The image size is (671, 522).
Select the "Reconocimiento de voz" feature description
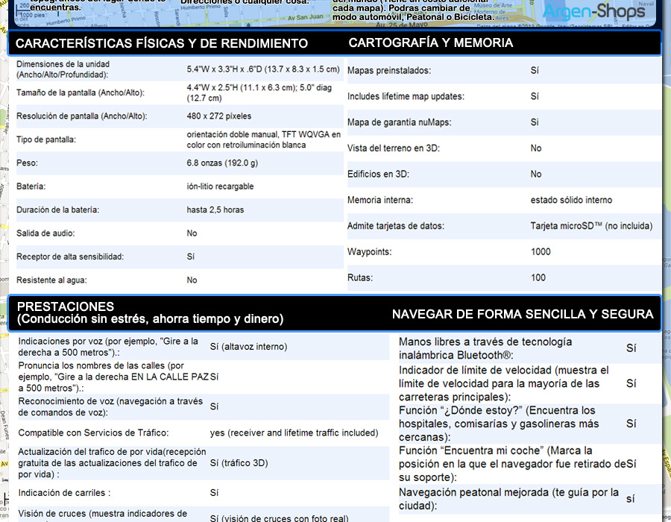110,407
